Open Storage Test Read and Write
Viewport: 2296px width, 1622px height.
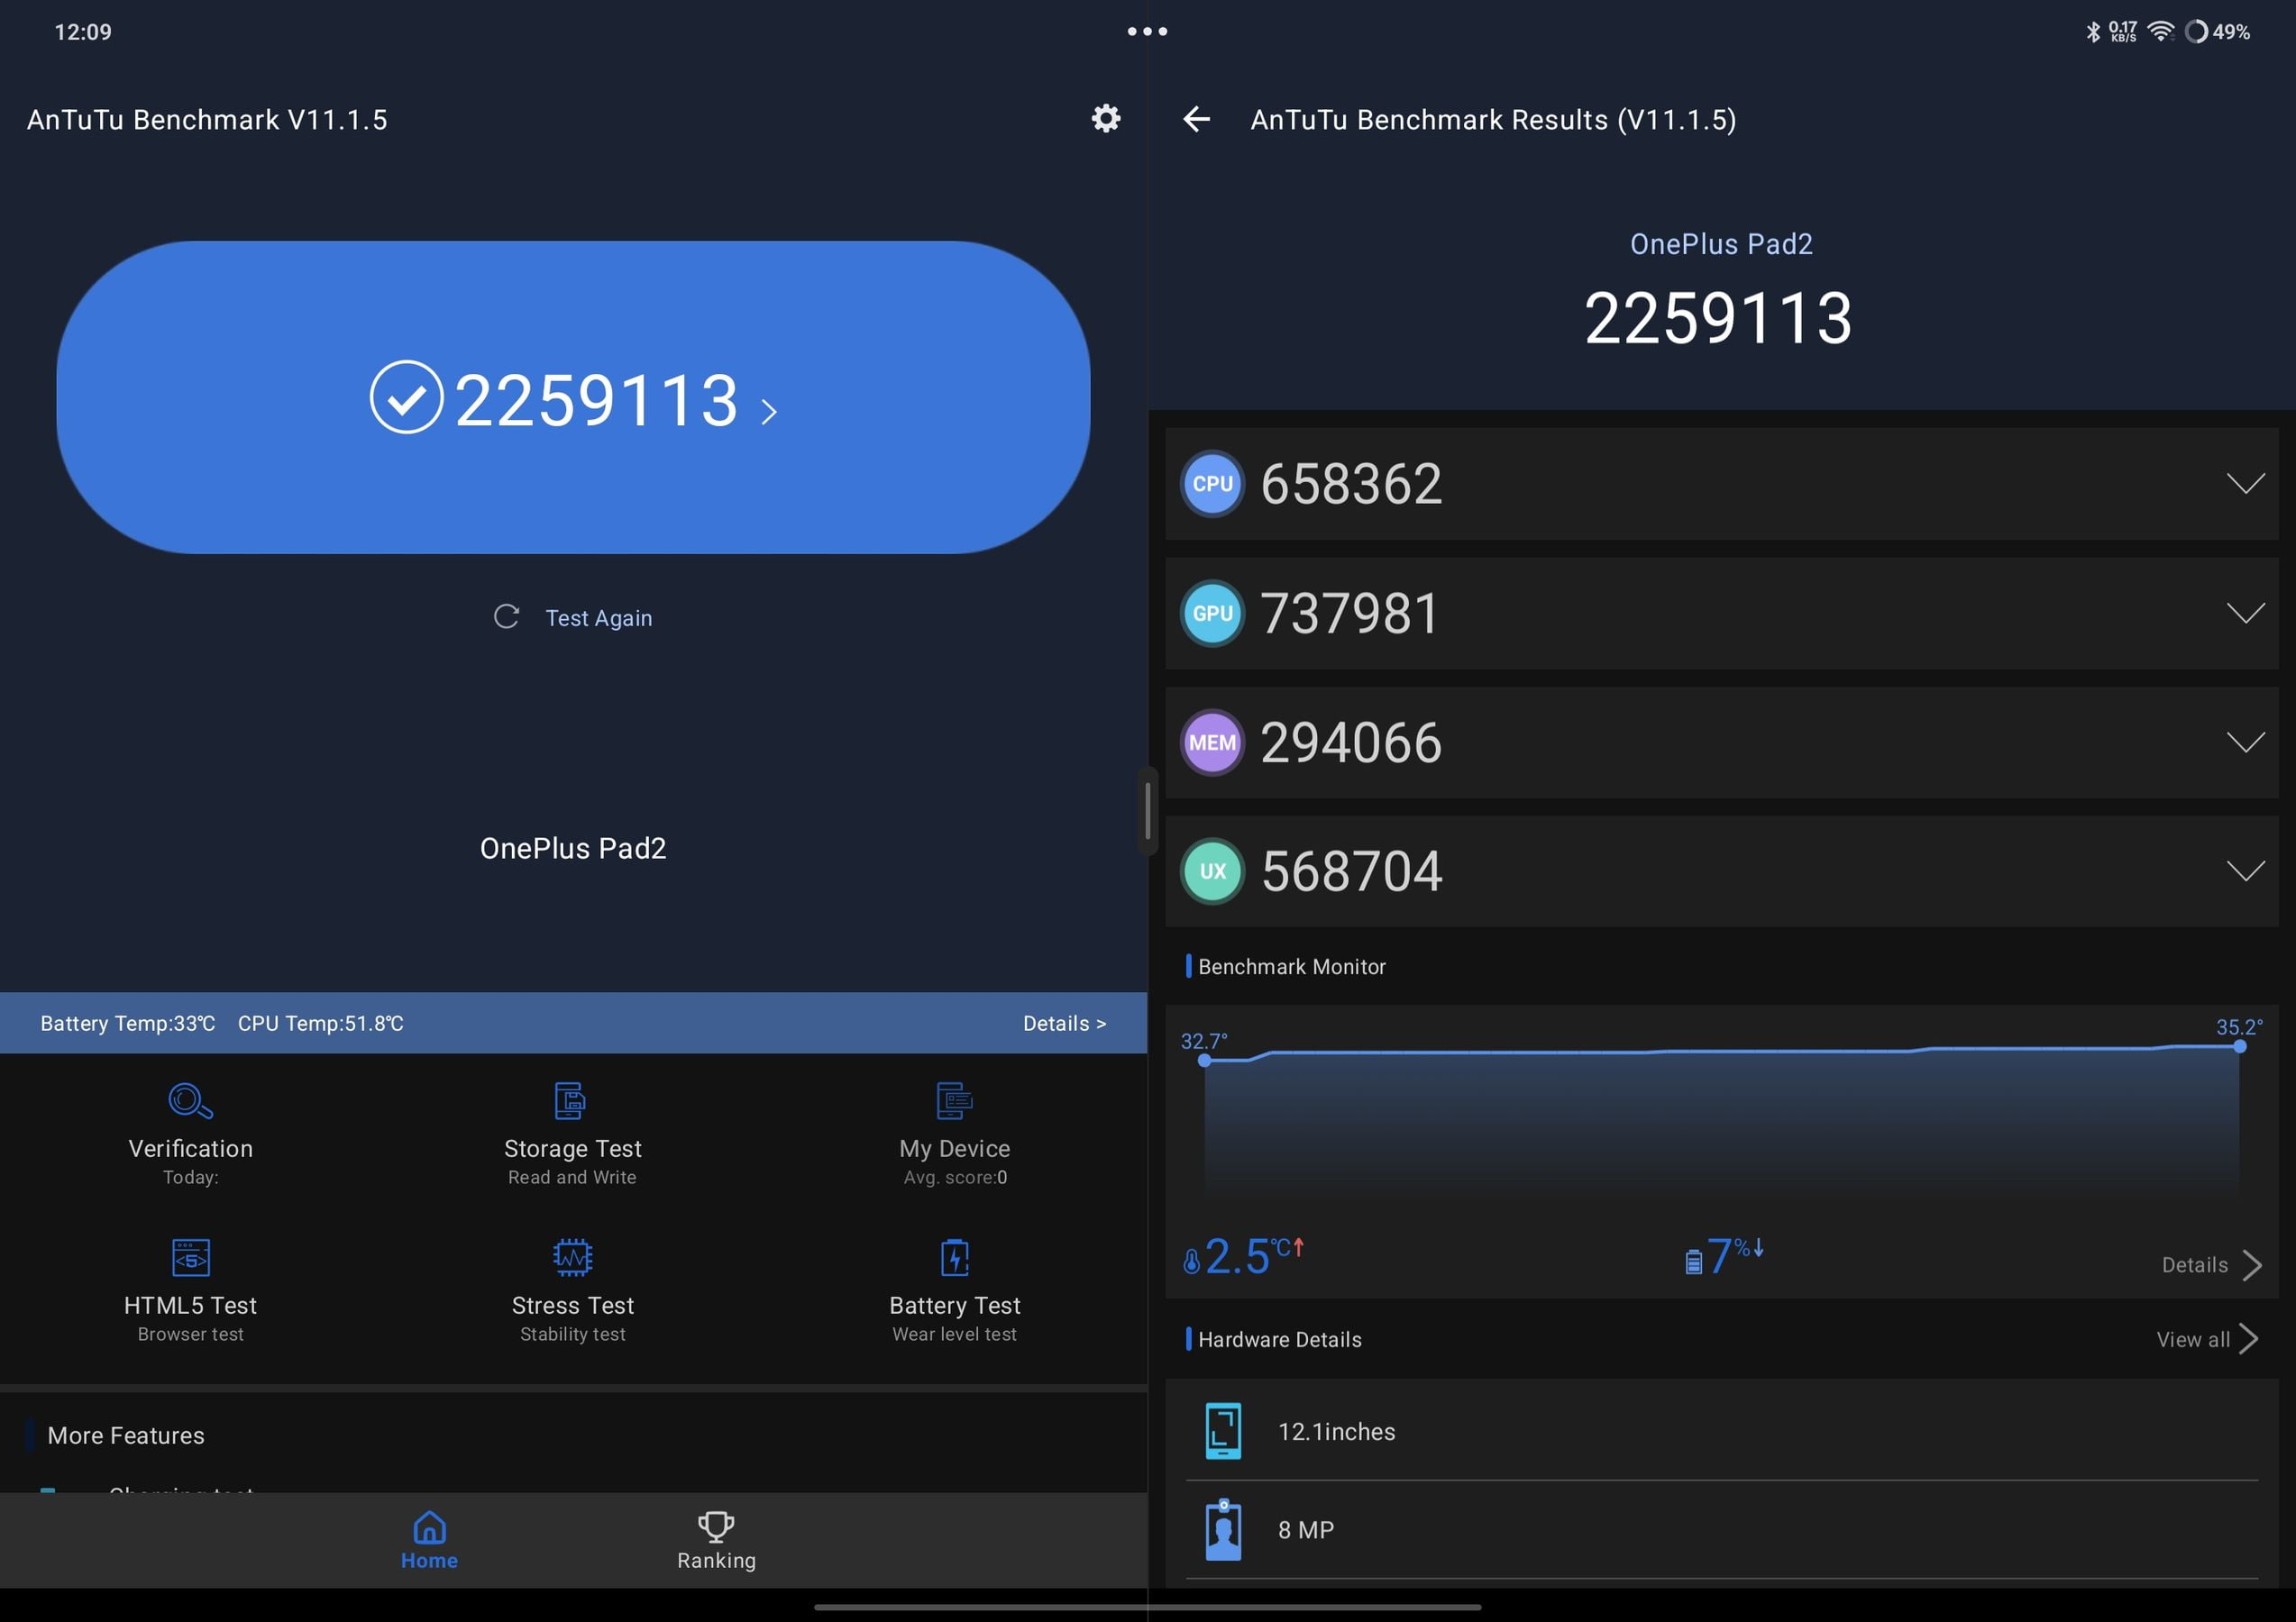point(572,1134)
